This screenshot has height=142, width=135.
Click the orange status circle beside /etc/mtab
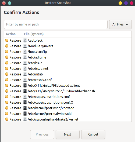[x=7, y=74]
